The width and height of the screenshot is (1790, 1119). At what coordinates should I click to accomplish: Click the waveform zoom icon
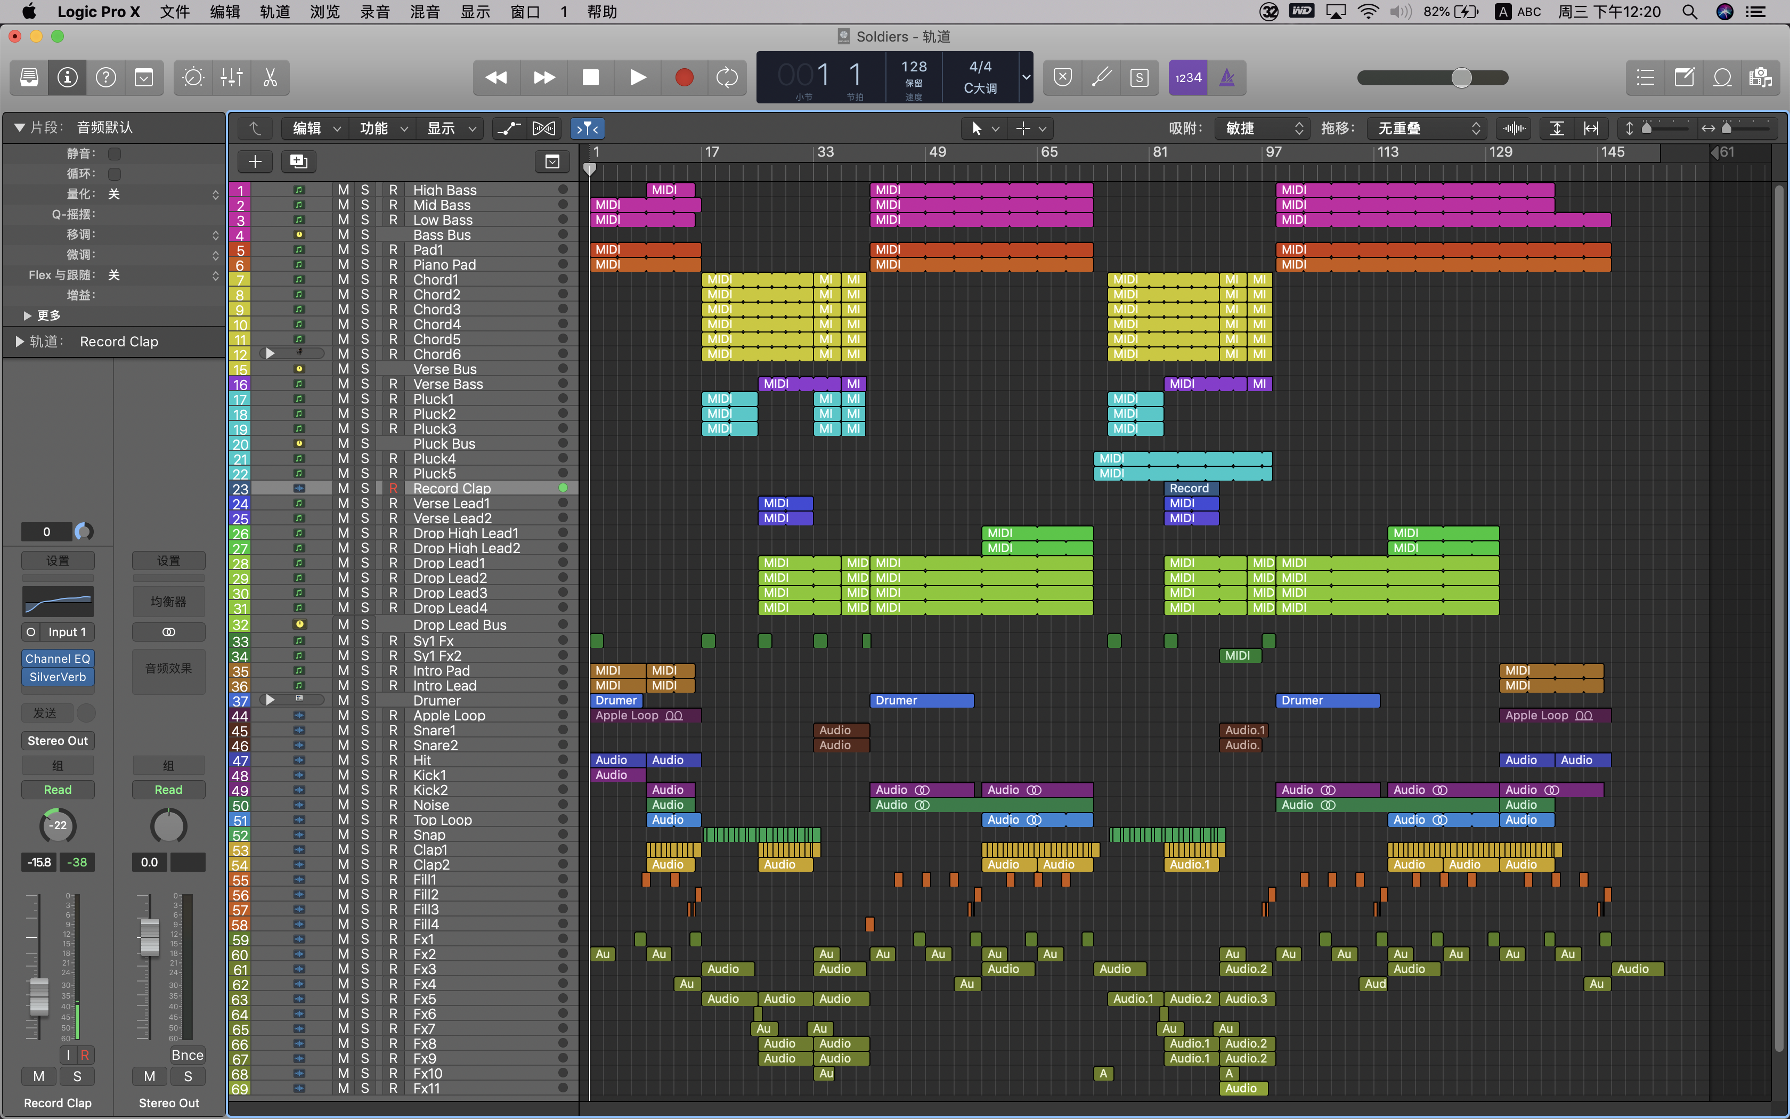[1514, 129]
